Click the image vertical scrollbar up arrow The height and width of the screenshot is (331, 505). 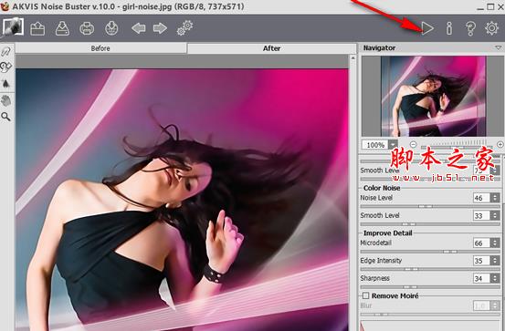tap(352, 57)
